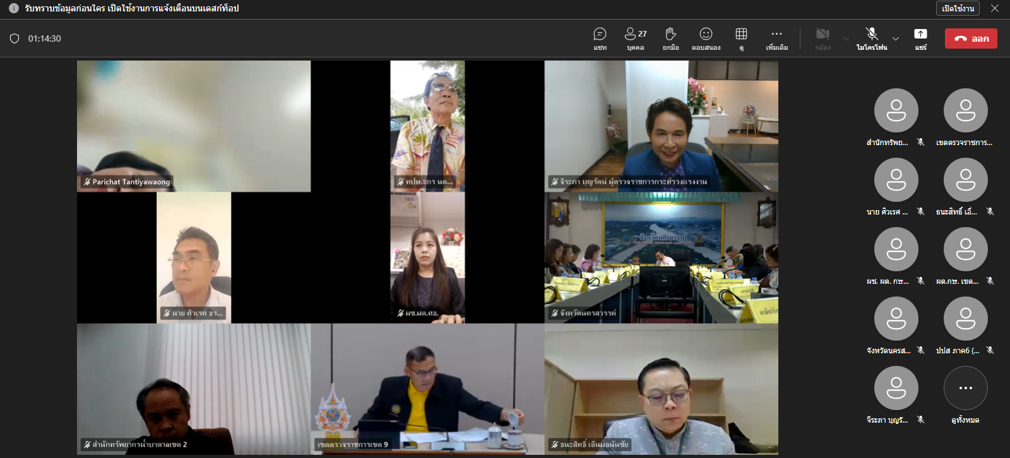1010x458 pixels.
Task: Expand microphone options dropdown arrow
Action: [x=895, y=39]
